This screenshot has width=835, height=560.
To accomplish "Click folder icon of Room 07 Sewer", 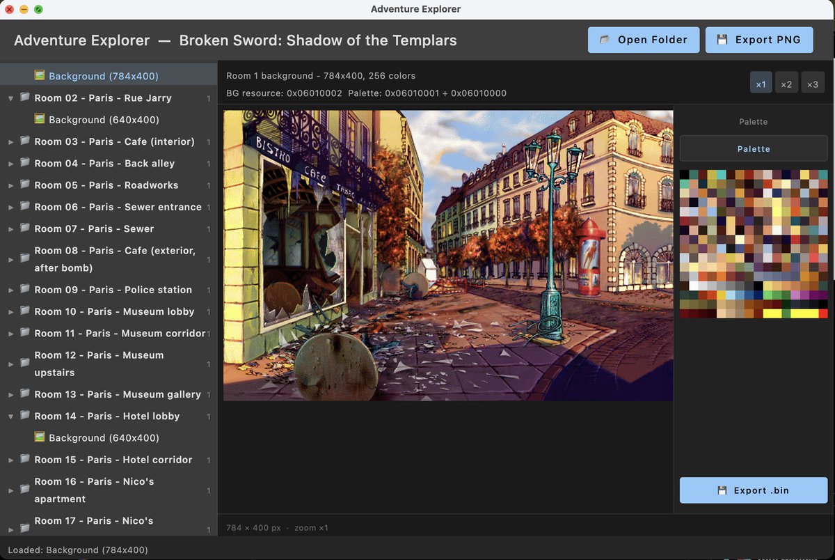I will [25, 227].
